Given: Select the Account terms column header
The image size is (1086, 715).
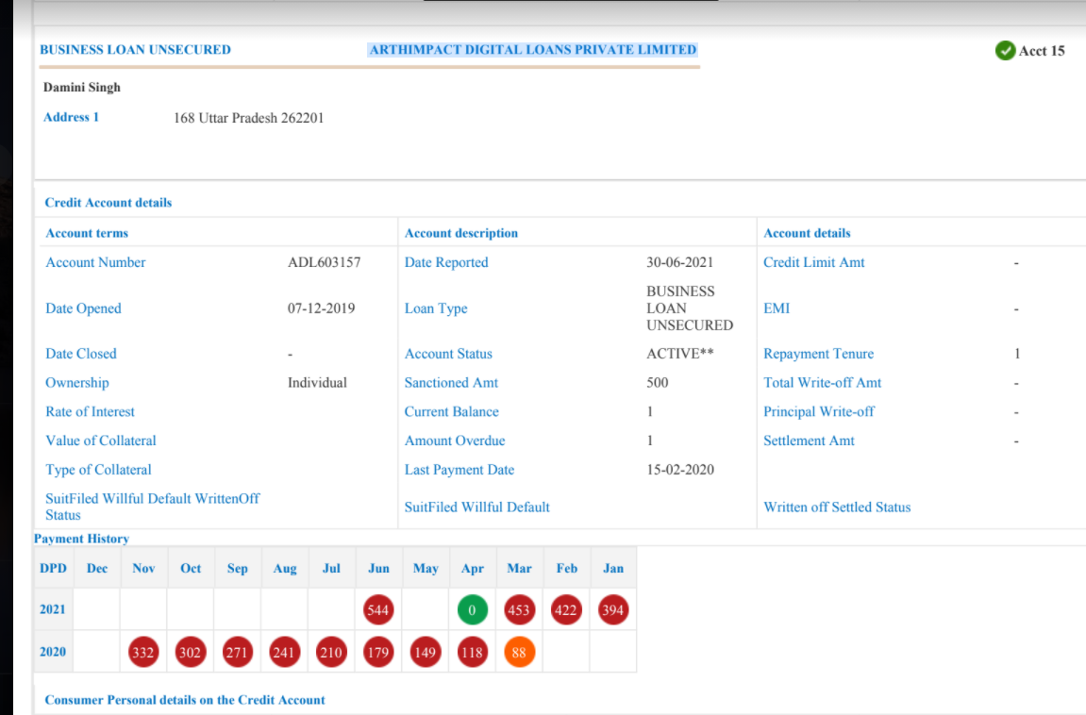Looking at the screenshot, I should click(87, 233).
